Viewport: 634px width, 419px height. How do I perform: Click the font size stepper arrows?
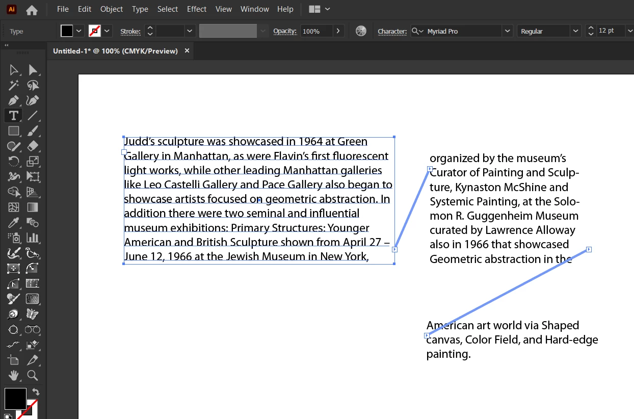tap(591, 31)
